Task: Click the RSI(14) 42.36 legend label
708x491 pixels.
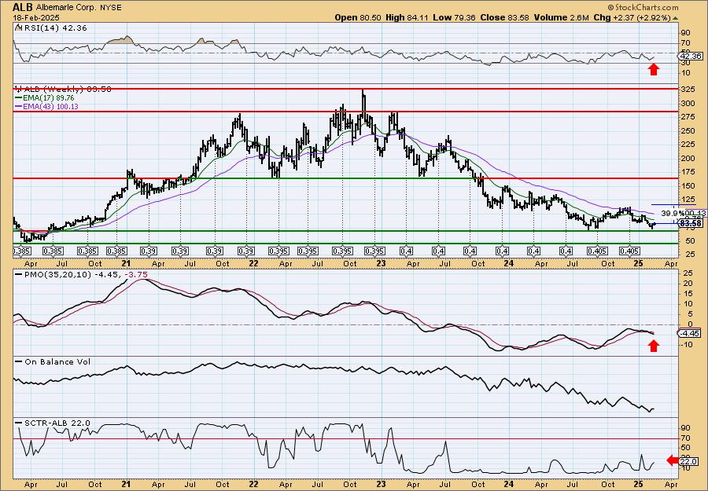Action: tap(54, 27)
